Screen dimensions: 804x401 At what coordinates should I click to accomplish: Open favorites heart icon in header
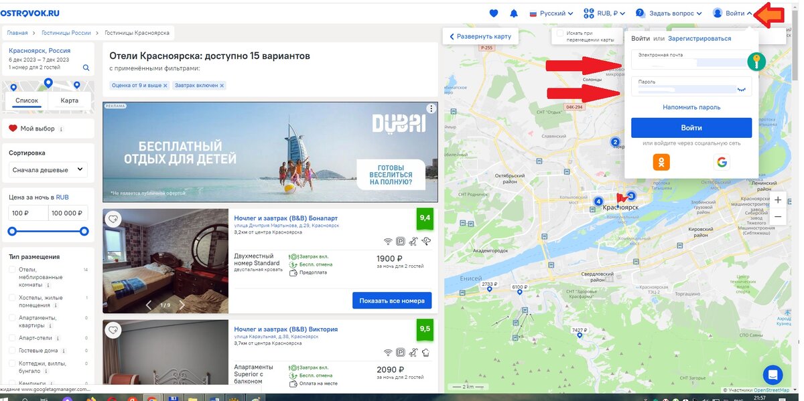pyautogui.click(x=494, y=13)
